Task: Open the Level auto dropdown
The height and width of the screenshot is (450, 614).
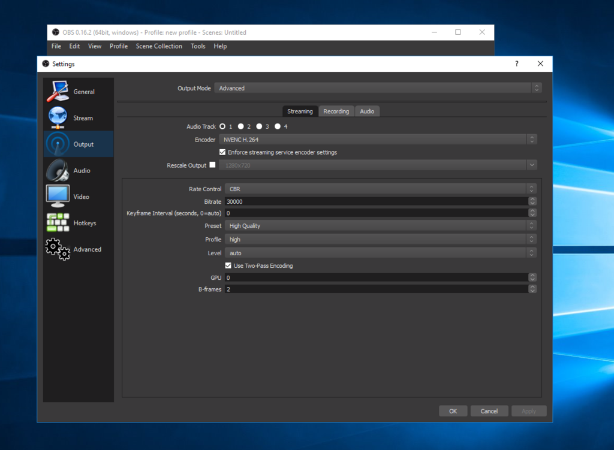Action: click(x=380, y=253)
